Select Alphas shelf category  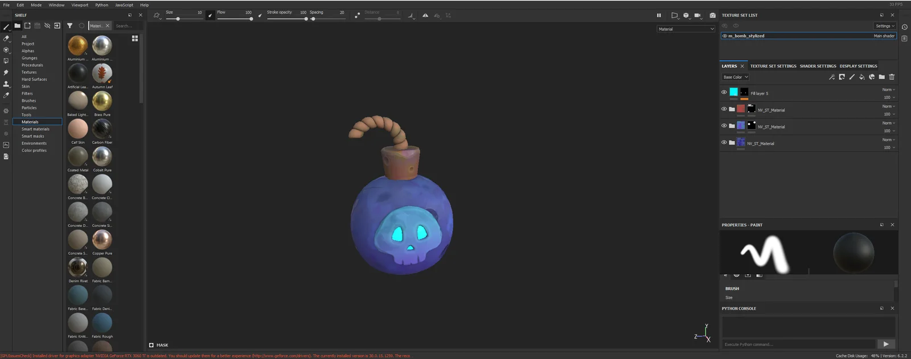click(x=28, y=51)
